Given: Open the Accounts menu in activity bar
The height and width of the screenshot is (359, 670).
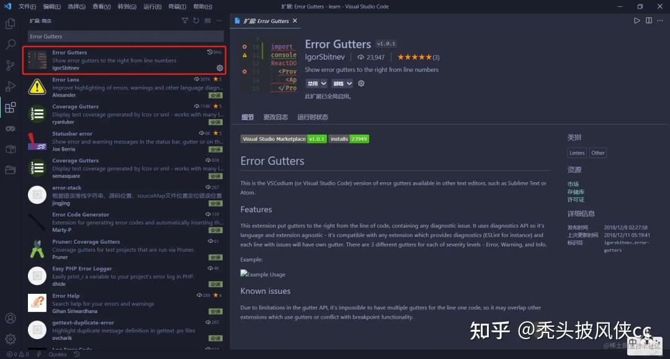Looking at the screenshot, I should 11,319.
